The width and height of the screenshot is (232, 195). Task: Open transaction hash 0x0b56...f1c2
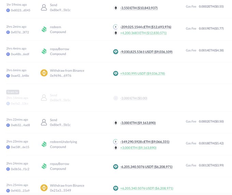tap(20, 169)
